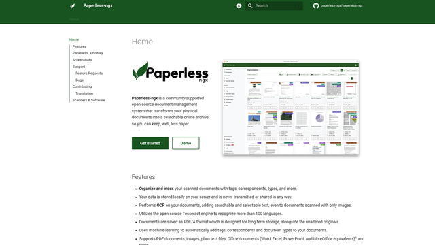Screen dimensions: 435x245
Task: Click the Get started button
Action: tap(150, 143)
